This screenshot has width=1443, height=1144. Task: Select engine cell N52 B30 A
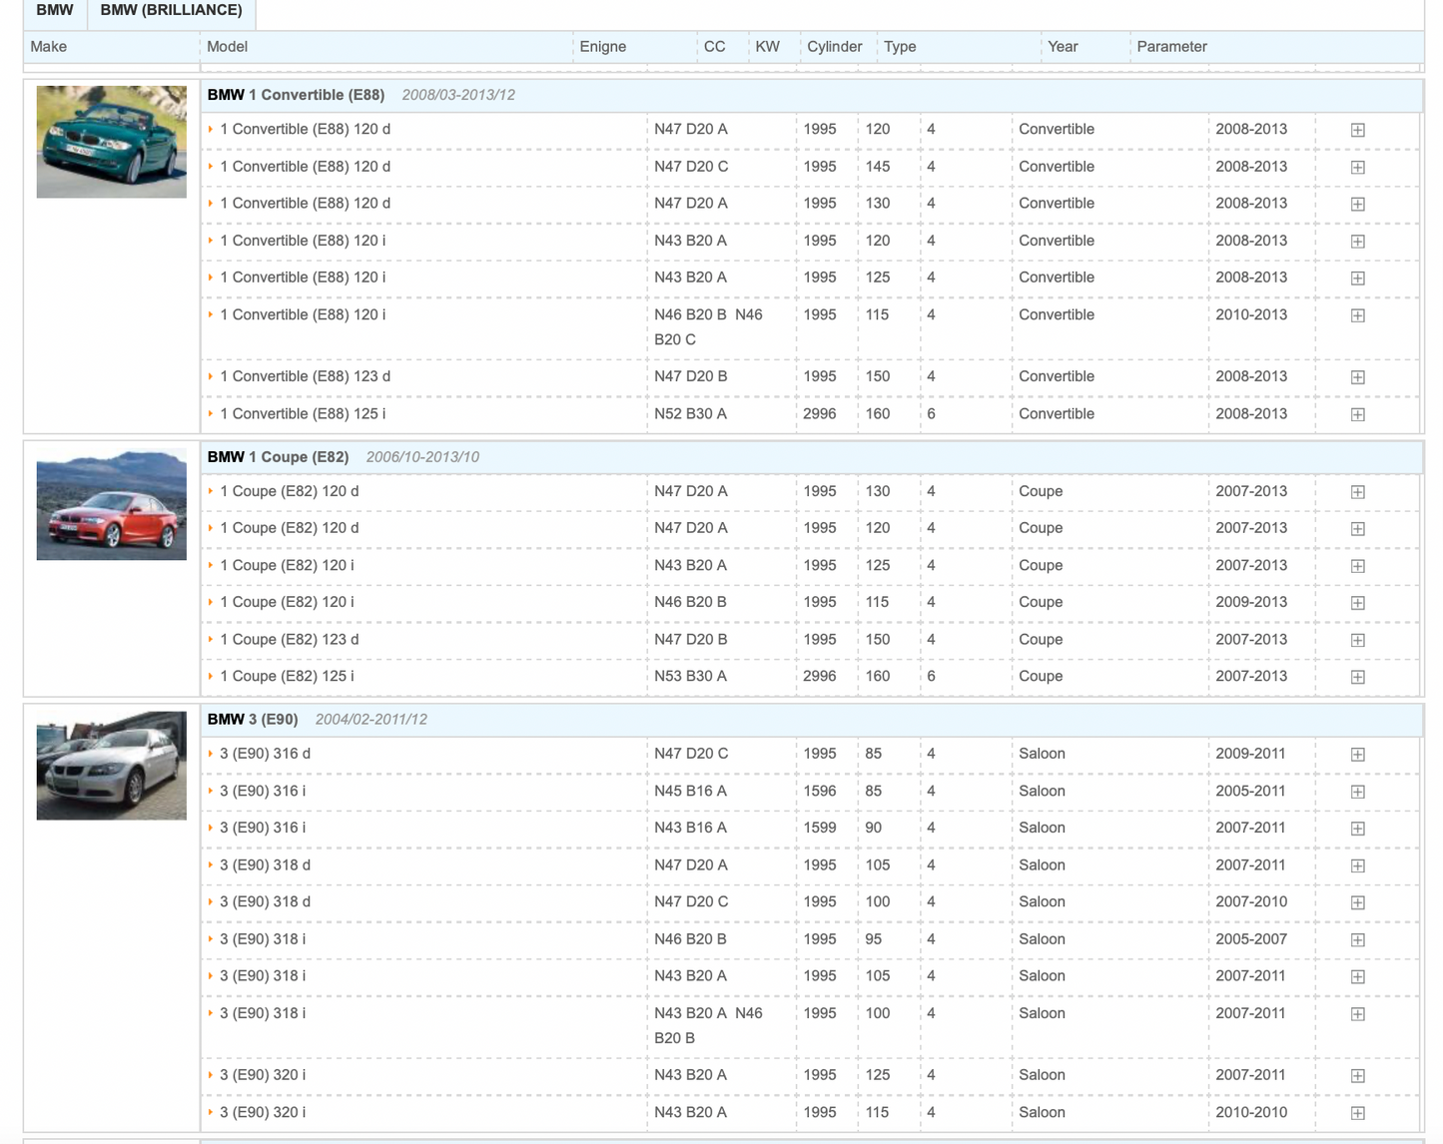[691, 414]
